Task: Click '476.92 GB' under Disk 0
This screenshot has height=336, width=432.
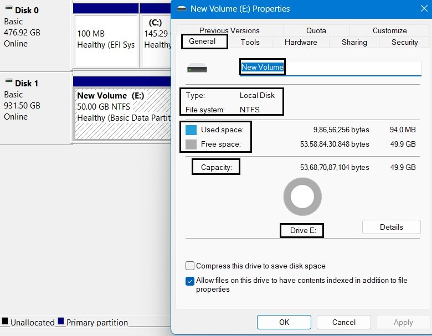Action: tap(22, 33)
